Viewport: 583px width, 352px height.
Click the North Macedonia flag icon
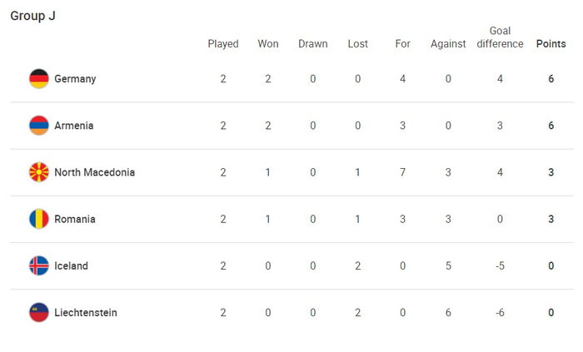click(38, 172)
